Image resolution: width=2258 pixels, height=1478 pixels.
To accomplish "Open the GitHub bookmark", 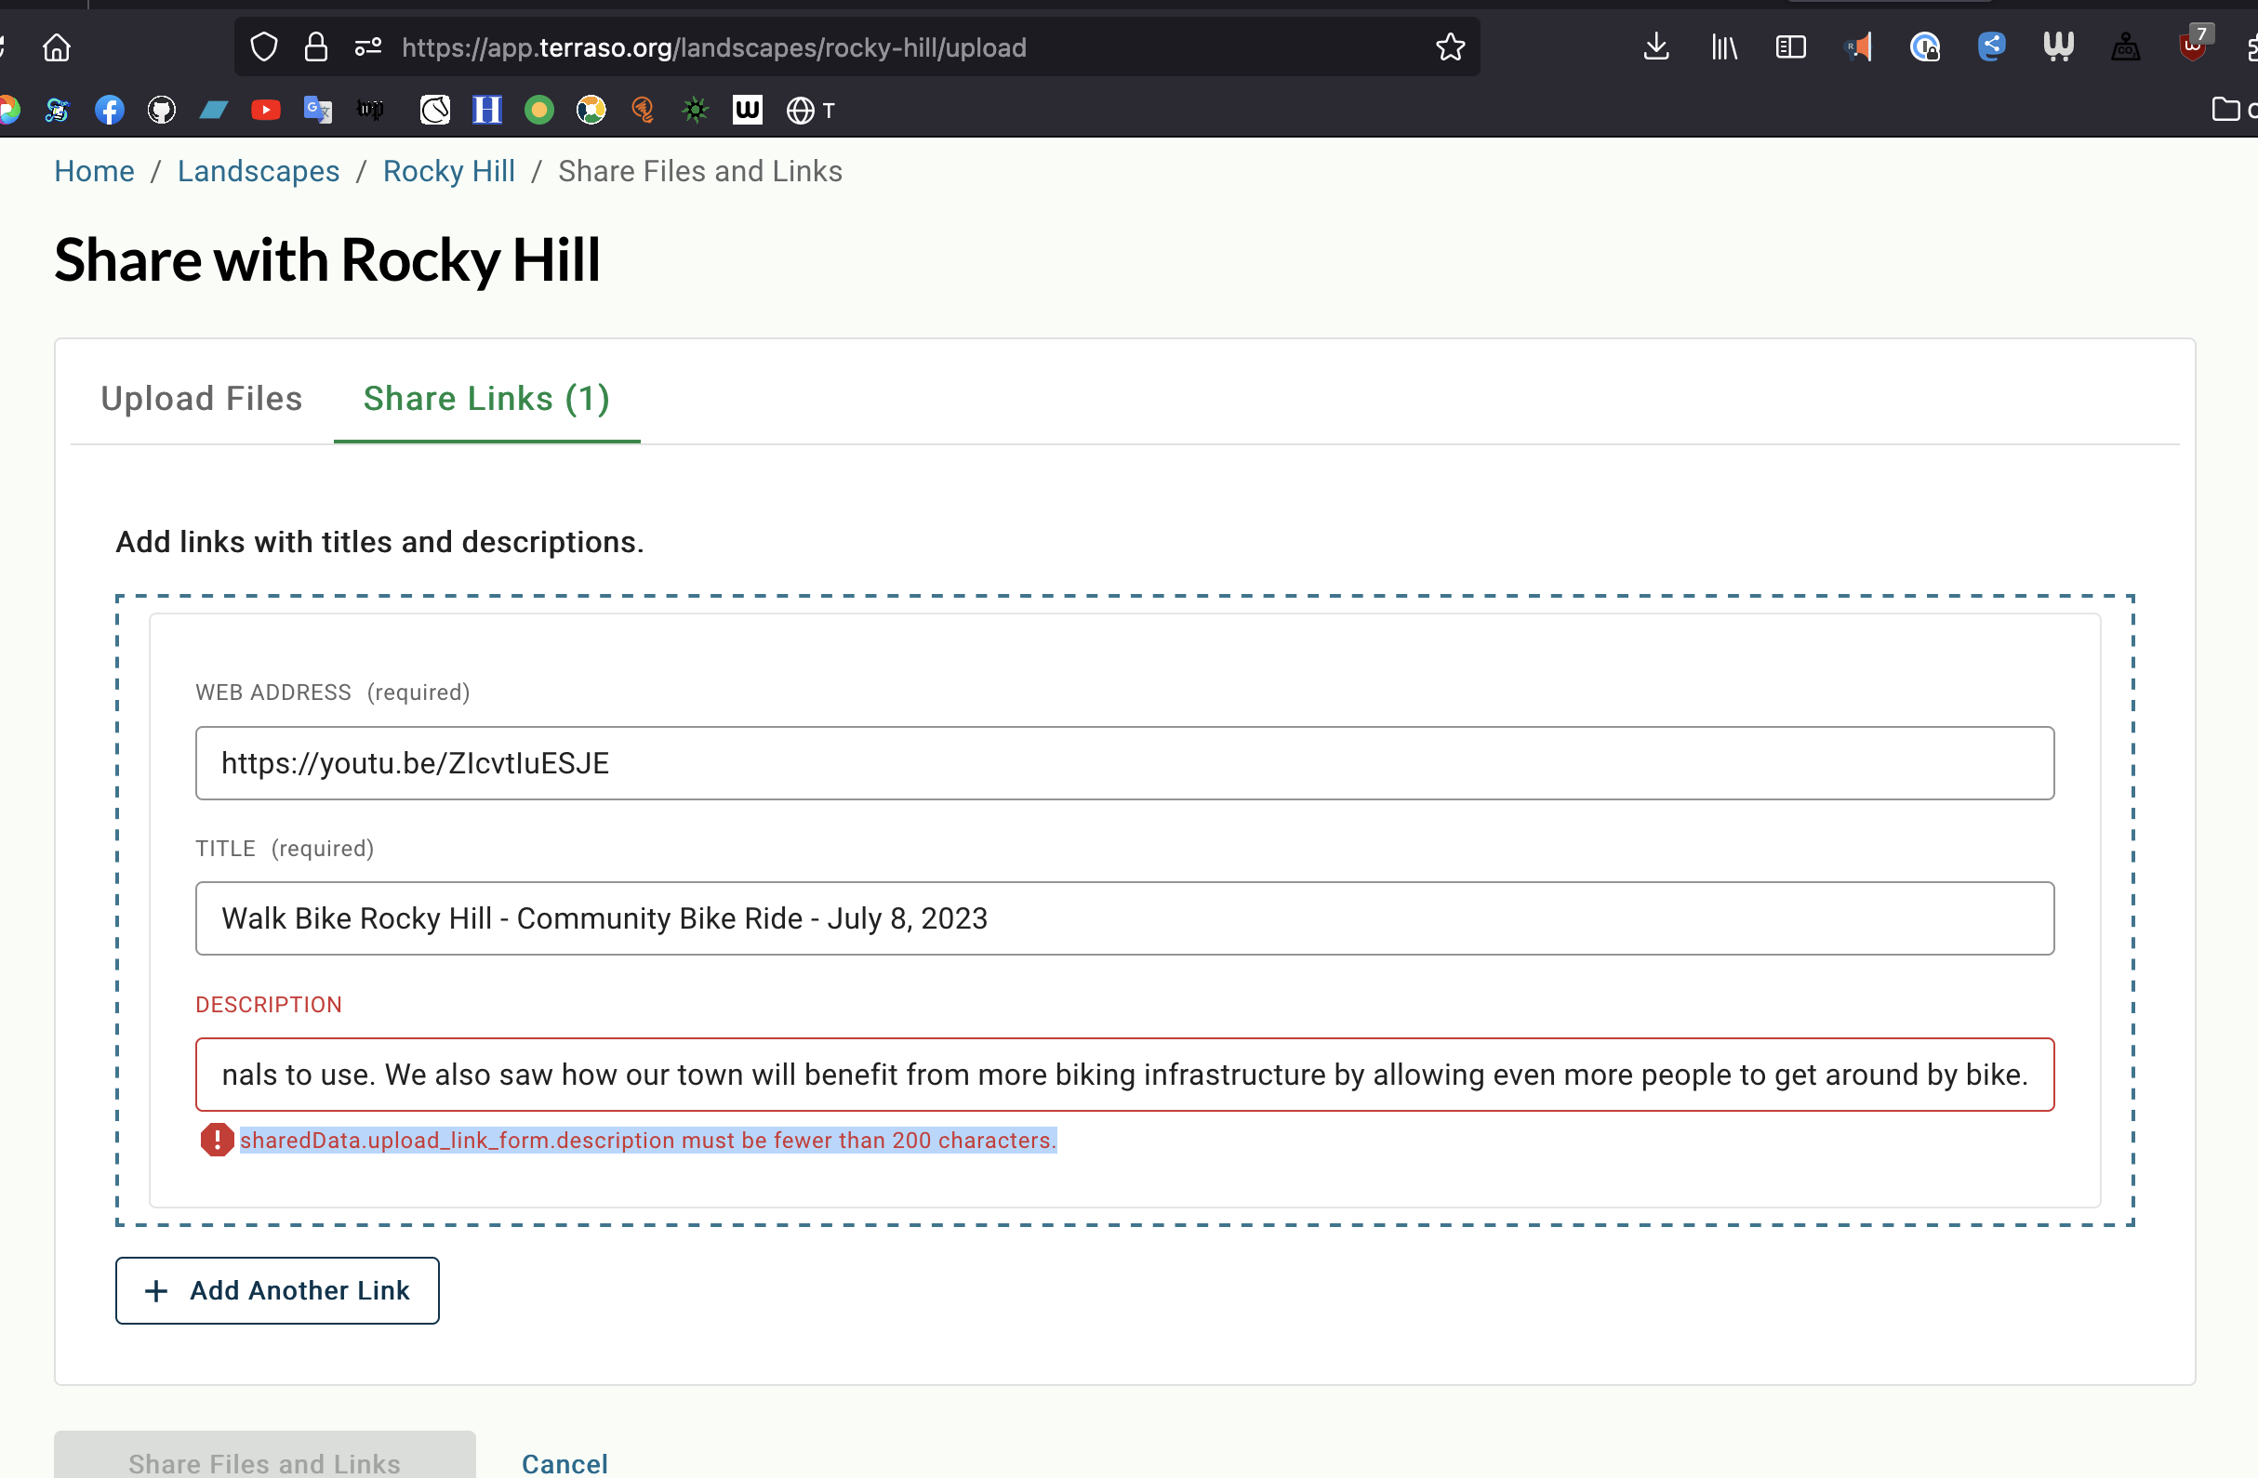I will coord(161,110).
